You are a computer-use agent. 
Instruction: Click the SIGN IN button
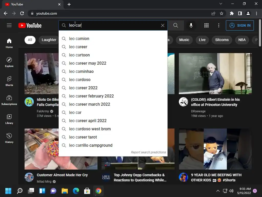coord(240,25)
